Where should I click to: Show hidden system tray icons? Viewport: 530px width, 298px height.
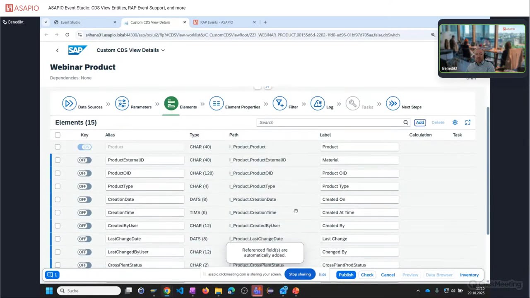pos(418,291)
